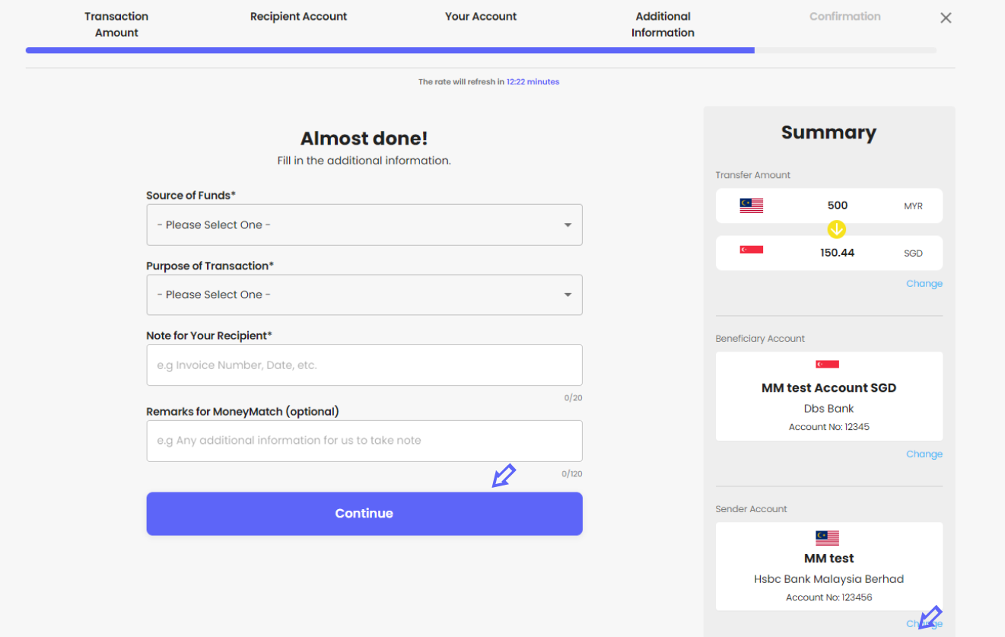Image resolution: width=1005 pixels, height=637 pixels.
Task: Click the Purpose of Transaction* label
Action: point(210,266)
